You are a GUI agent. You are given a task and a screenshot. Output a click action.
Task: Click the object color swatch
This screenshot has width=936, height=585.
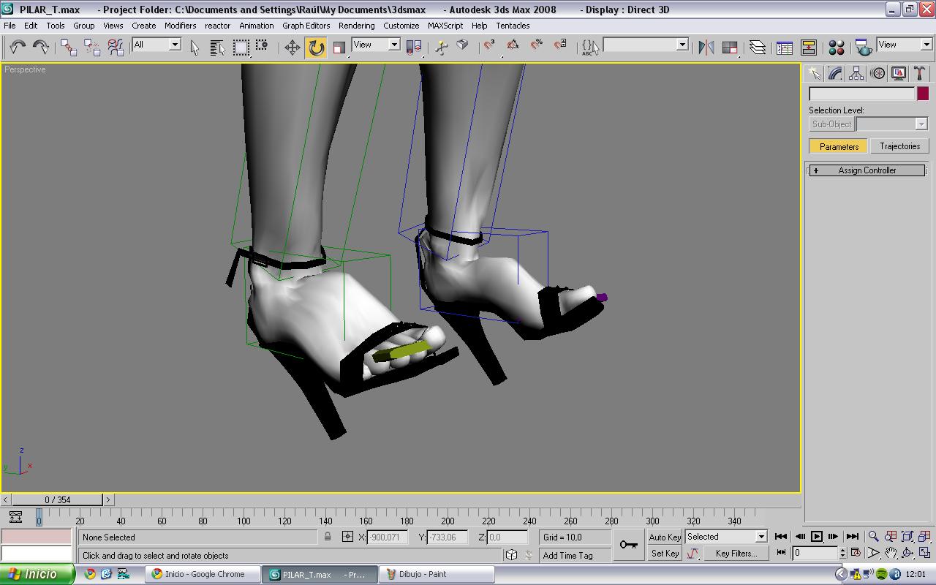(923, 94)
